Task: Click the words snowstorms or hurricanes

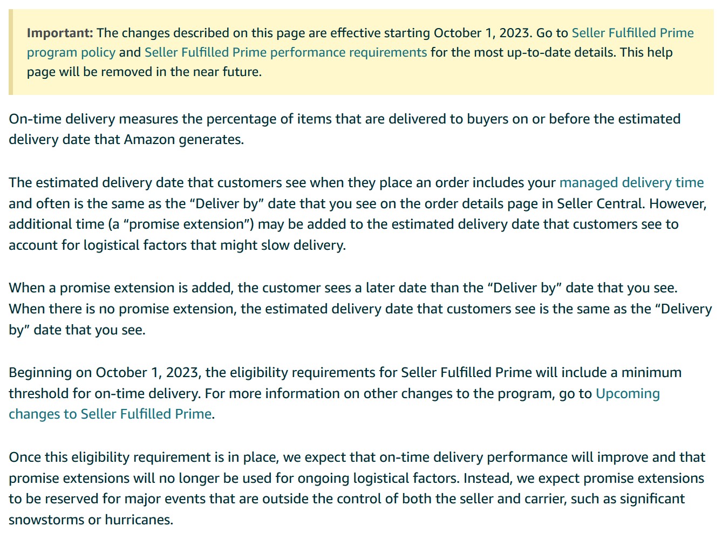Action: click(x=91, y=520)
